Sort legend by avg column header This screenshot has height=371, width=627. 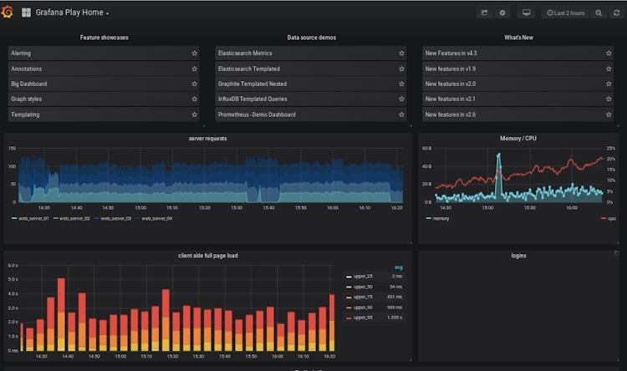pos(399,267)
